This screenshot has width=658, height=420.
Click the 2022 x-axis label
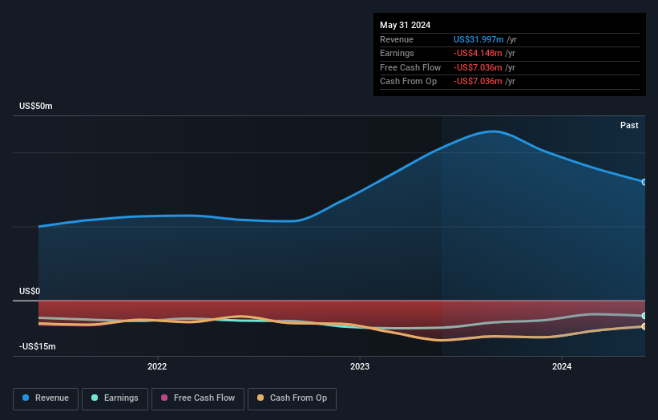[157, 366]
